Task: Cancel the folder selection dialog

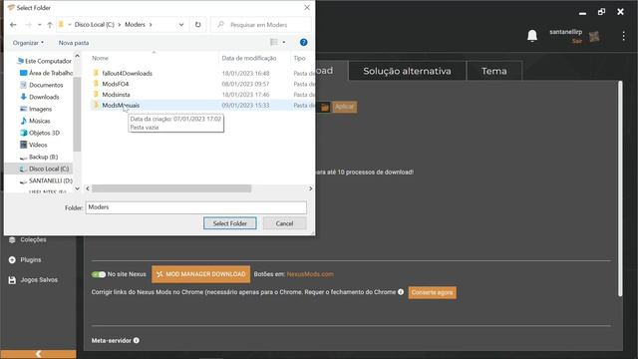Action: point(284,223)
